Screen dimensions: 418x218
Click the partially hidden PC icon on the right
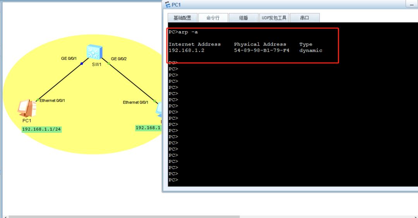point(159,110)
